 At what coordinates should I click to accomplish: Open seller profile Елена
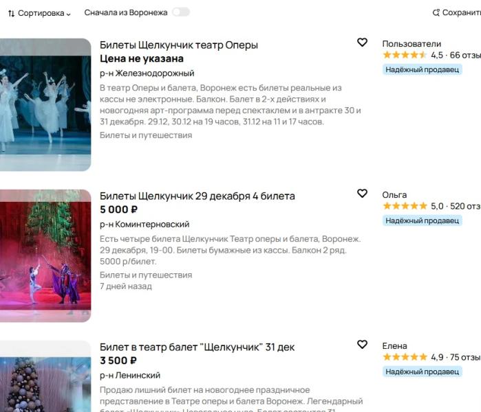coord(395,346)
